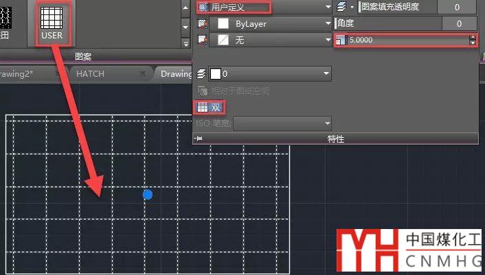Click the white layer 0 swatch
Viewport: 485px width, 275px height.
(216, 74)
